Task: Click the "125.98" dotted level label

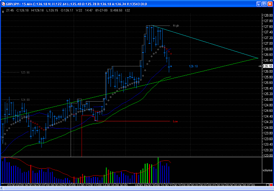Action: [x=25, y=72]
